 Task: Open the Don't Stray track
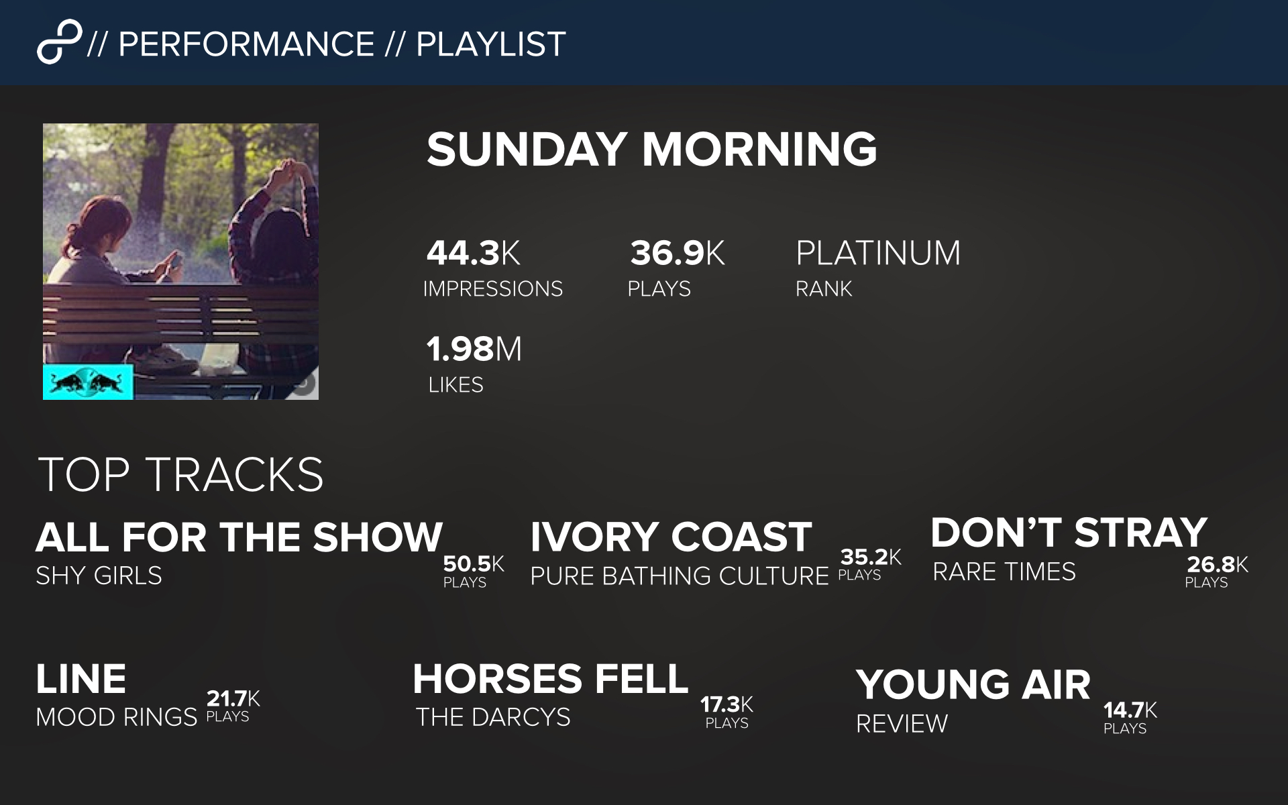click(x=1069, y=533)
